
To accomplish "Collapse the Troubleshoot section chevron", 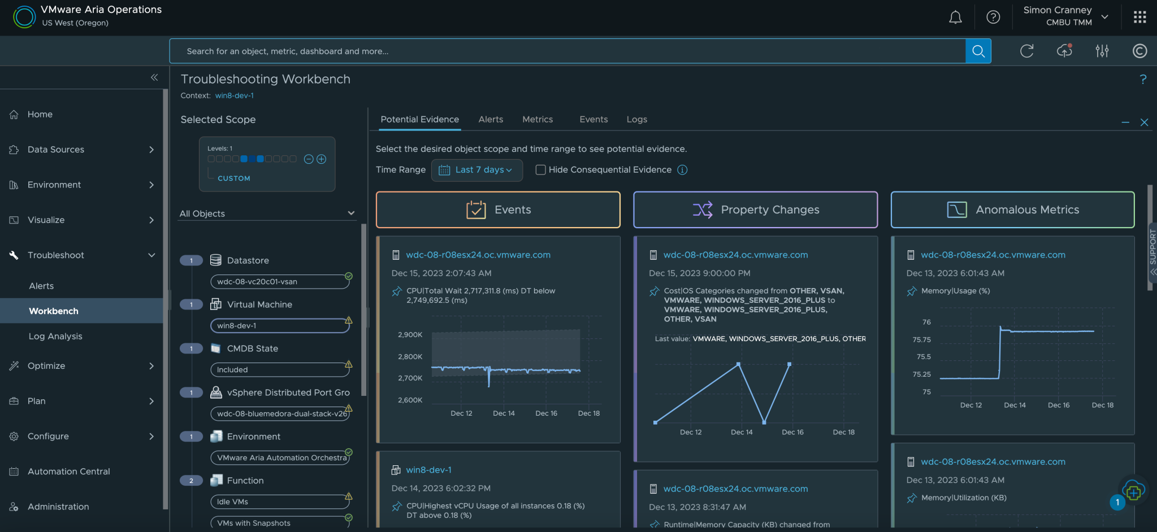I will [x=151, y=255].
